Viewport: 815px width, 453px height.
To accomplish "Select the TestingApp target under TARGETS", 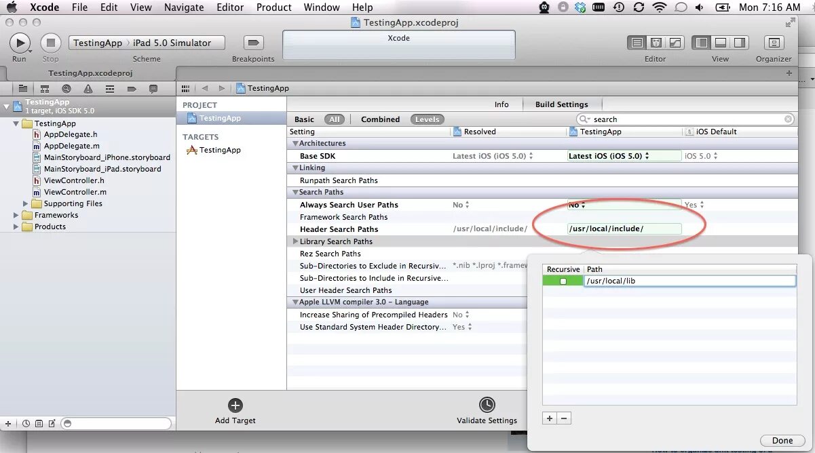I will (x=220, y=150).
